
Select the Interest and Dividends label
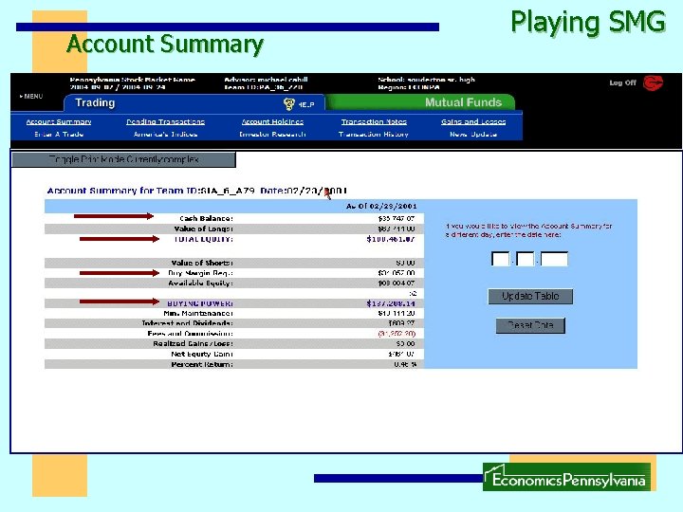(x=187, y=323)
